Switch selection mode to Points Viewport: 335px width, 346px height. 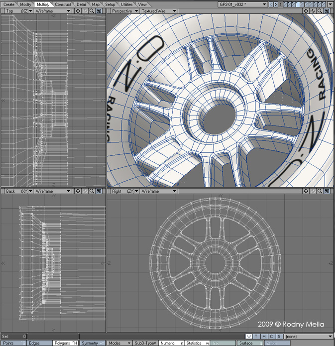coord(13,343)
